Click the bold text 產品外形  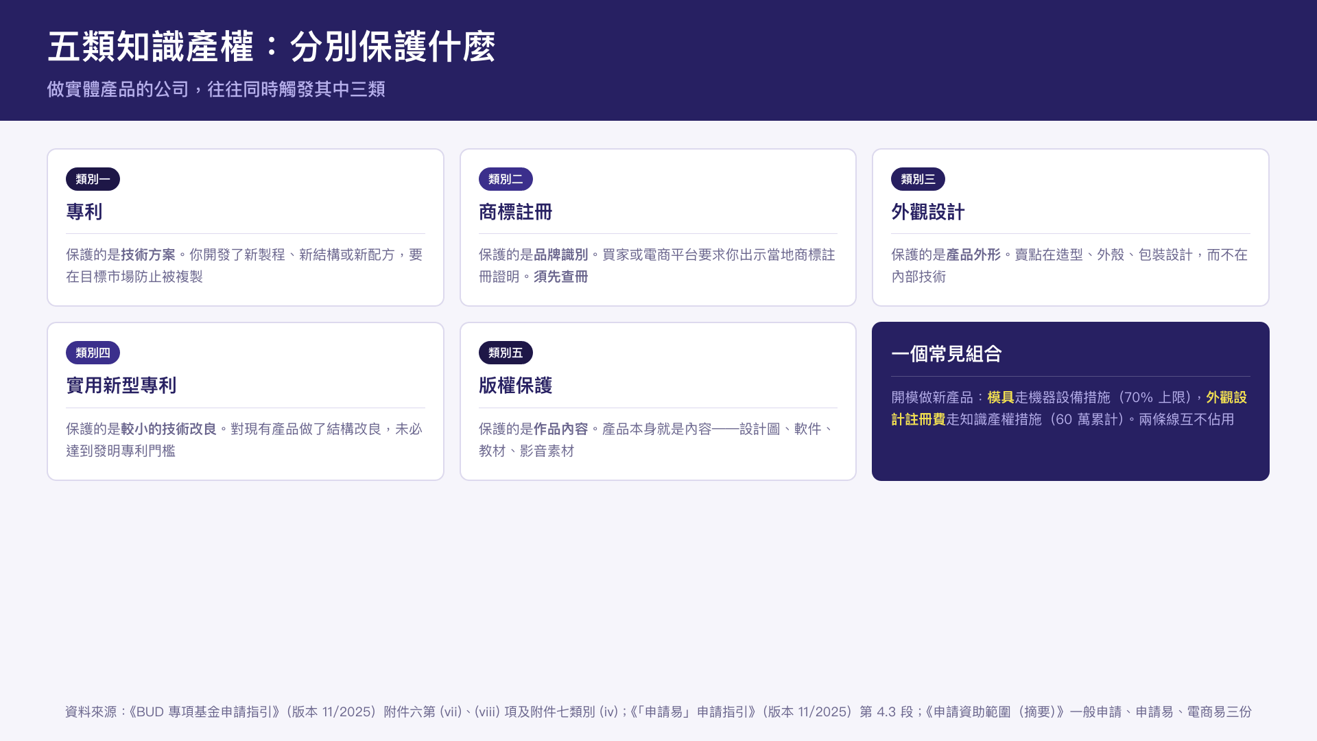pyautogui.click(x=973, y=255)
